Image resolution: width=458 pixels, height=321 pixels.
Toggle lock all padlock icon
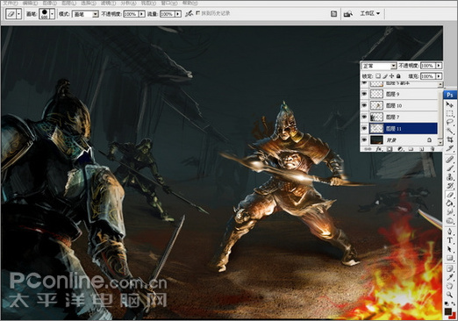tap(398, 76)
